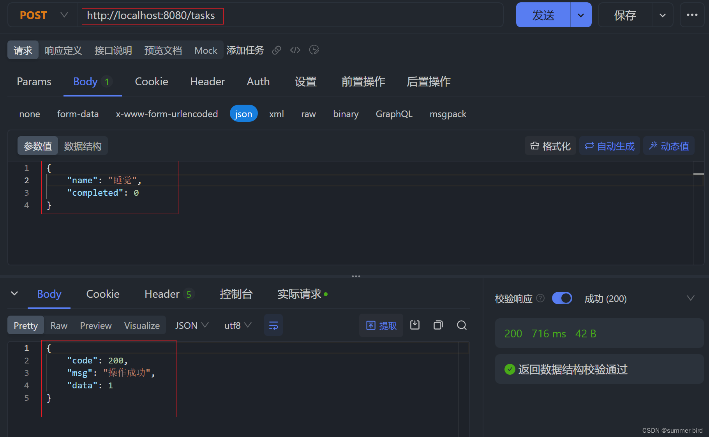Toggle word wrap icon in response toolbar

pyautogui.click(x=273, y=325)
